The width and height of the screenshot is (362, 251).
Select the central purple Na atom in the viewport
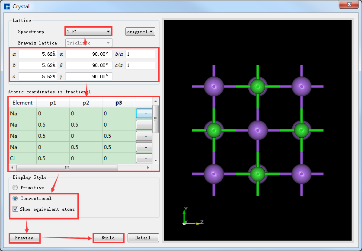(x=257, y=130)
